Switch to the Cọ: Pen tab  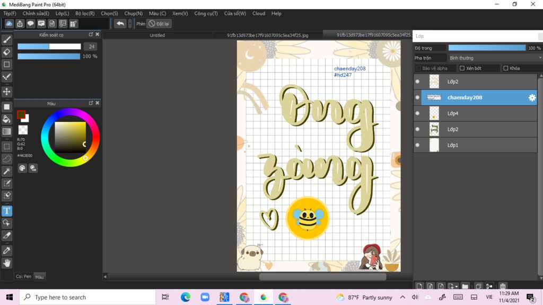(x=23, y=276)
